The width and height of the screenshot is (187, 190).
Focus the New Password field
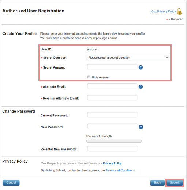click(x=112, y=127)
